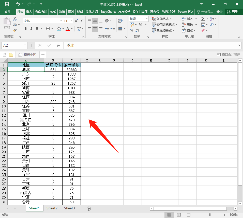243x218 pixels.
Task: Click the Clear eraser icon
Action: click(x=203, y=30)
